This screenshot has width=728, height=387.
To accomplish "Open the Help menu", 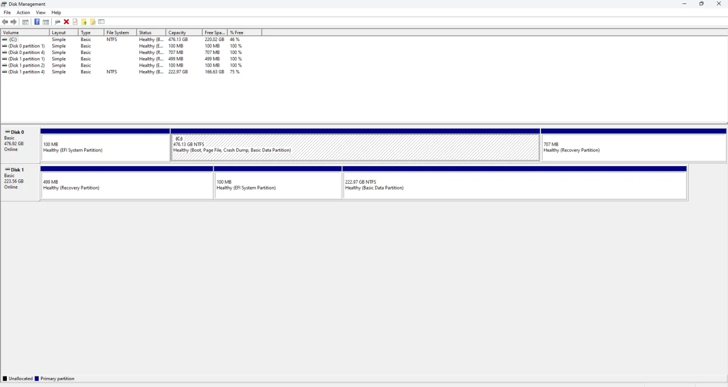I will pyautogui.click(x=56, y=13).
